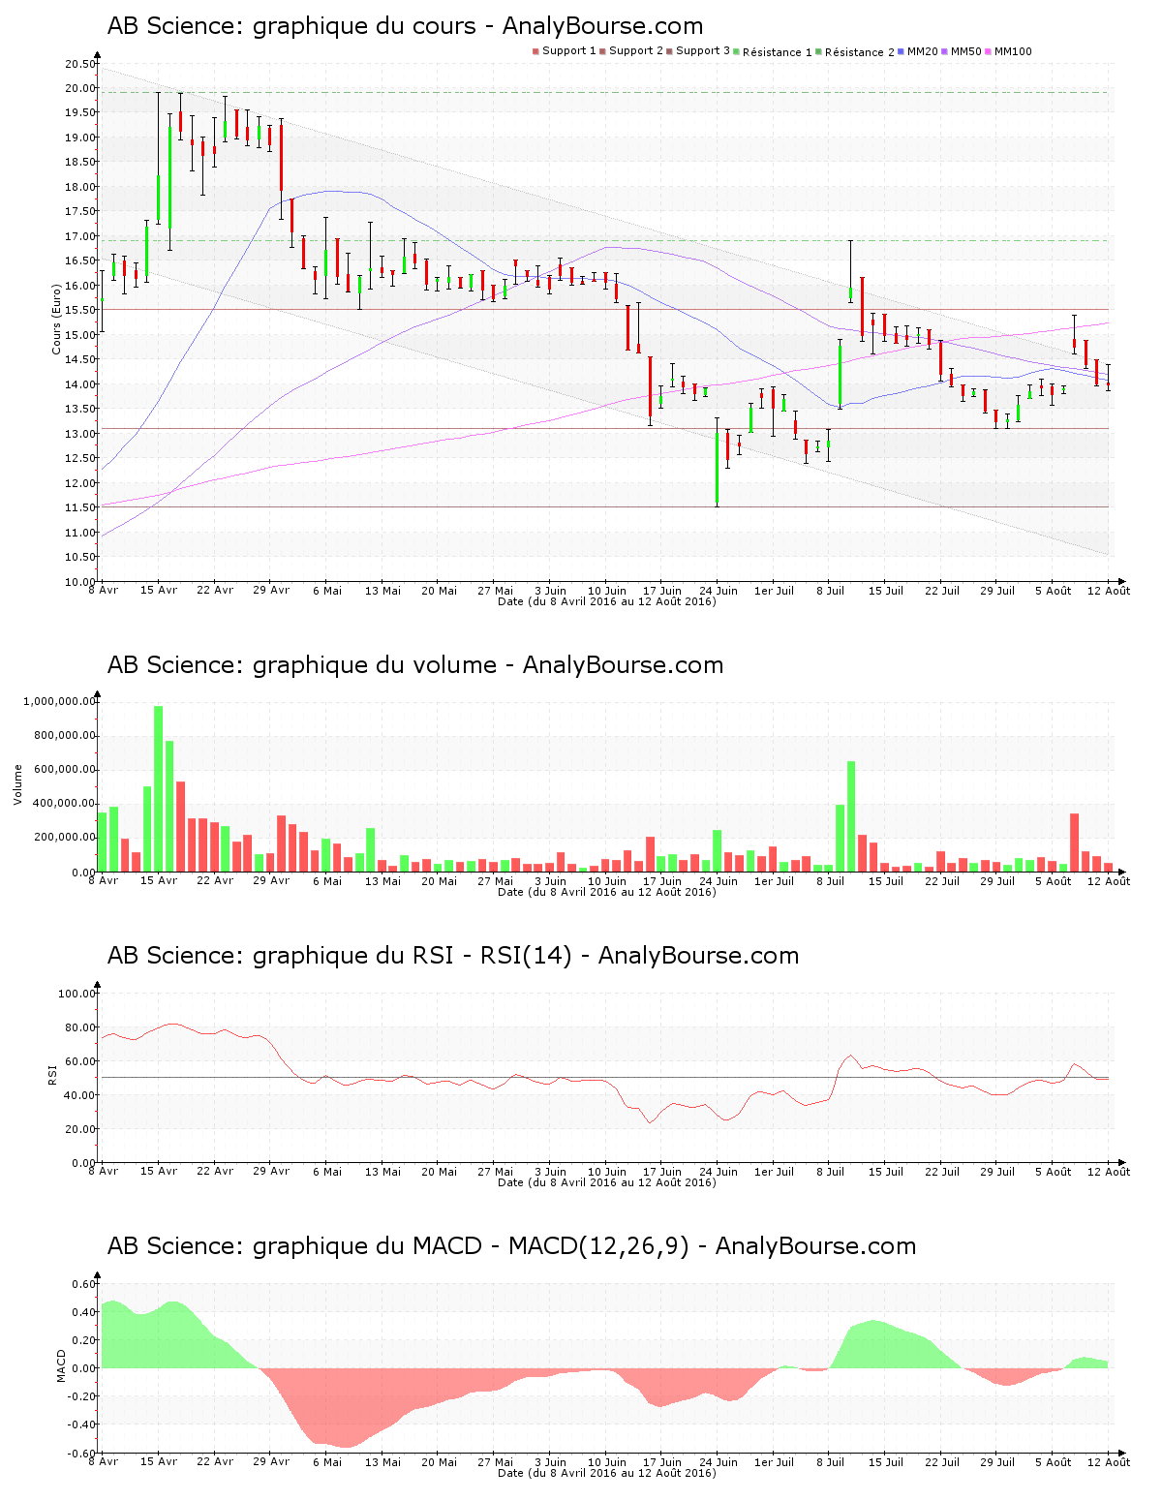The image size is (1162, 1501).
Task: Click the MM50 purple legend square
Action: (x=945, y=51)
